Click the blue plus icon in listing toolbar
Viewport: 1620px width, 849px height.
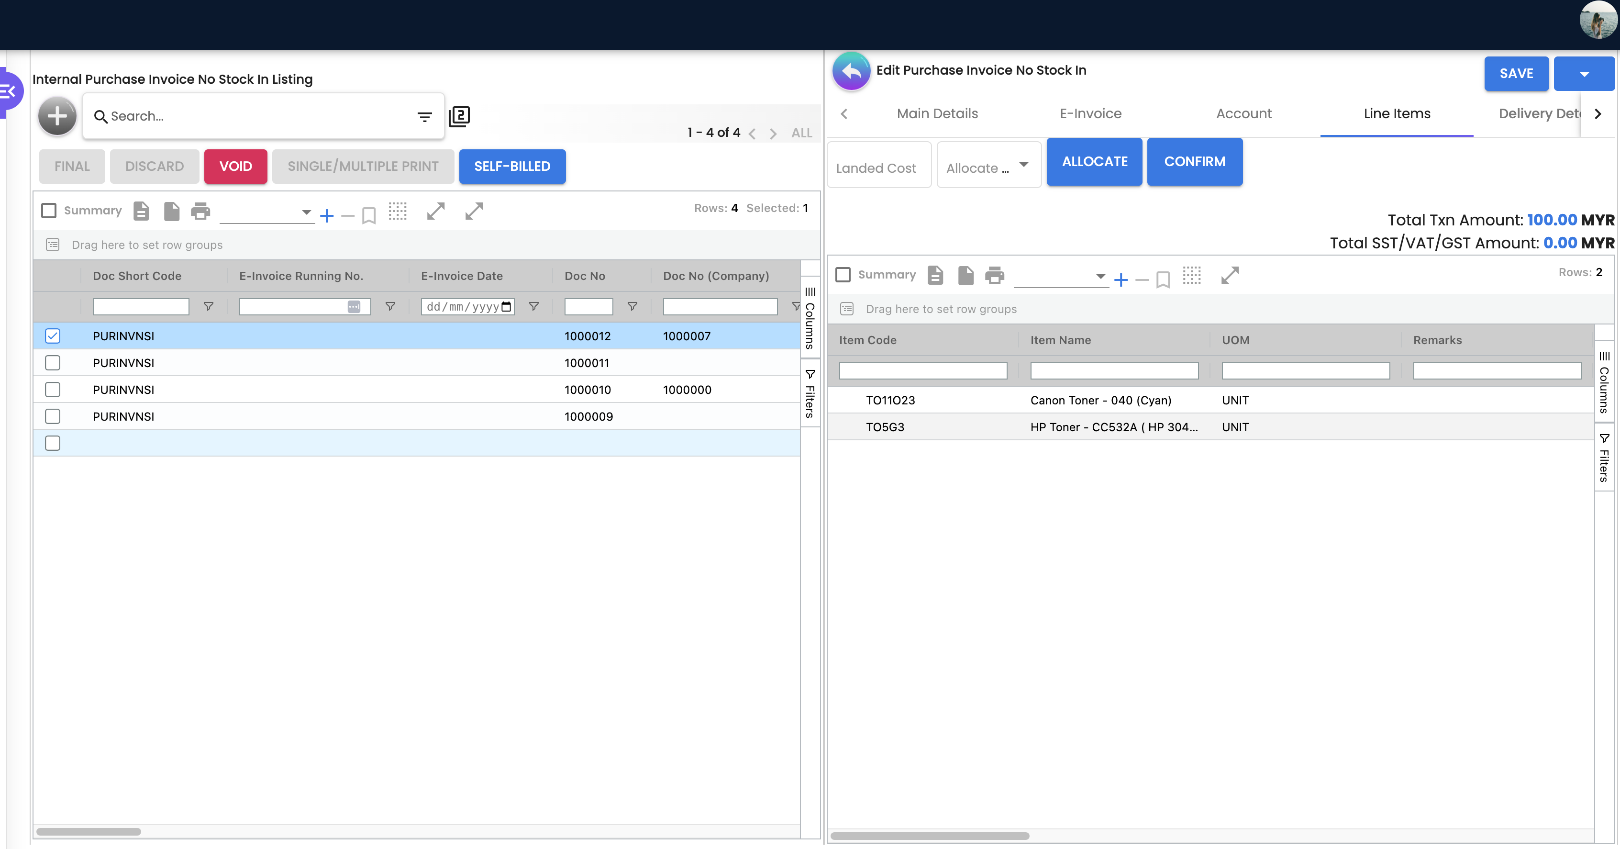326,216
